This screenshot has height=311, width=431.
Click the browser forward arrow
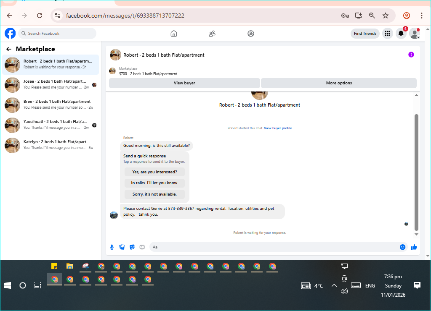[24, 16]
